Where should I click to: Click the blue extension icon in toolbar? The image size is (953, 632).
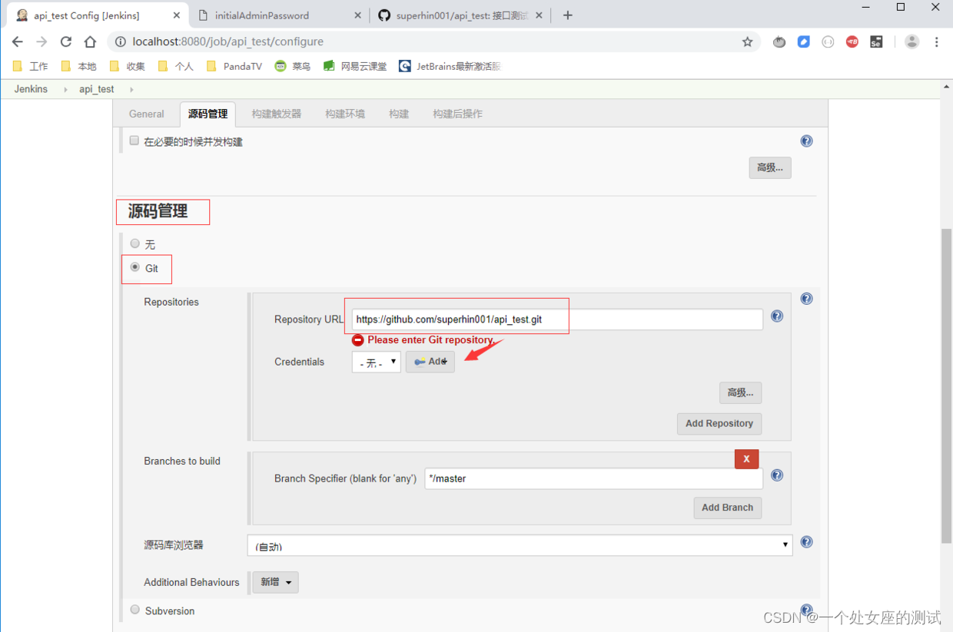click(803, 42)
